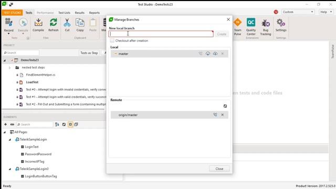The width and height of the screenshot is (336, 189).
Task: Open the Custom layout dropdown
Action: click(x=298, y=12)
